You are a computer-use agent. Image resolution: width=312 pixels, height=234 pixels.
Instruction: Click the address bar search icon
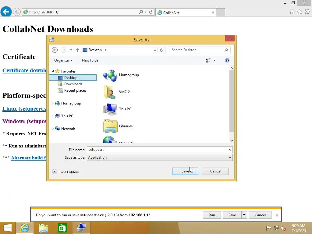(x=141, y=12)
